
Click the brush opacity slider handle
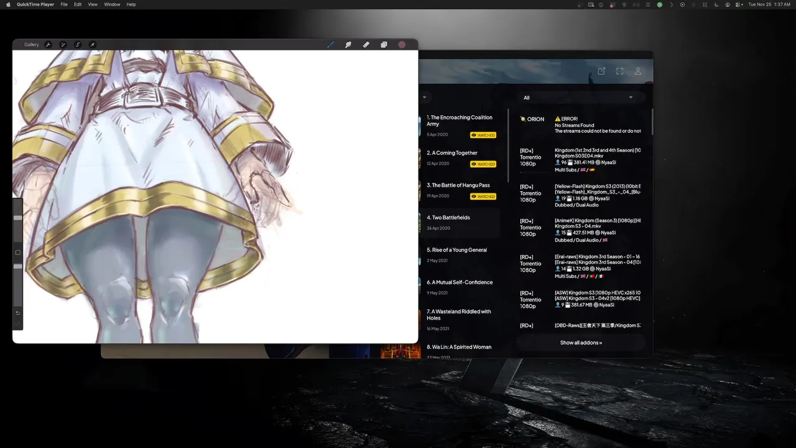click(x=18, y=266)
